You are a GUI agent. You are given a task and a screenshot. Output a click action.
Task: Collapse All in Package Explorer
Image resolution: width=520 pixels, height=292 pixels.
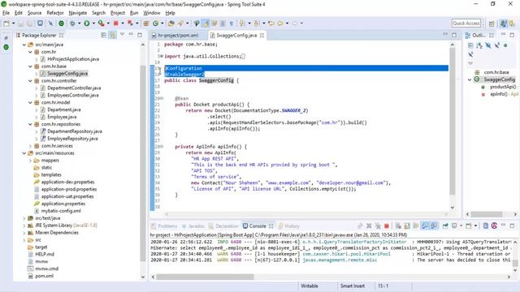(104, 35)
